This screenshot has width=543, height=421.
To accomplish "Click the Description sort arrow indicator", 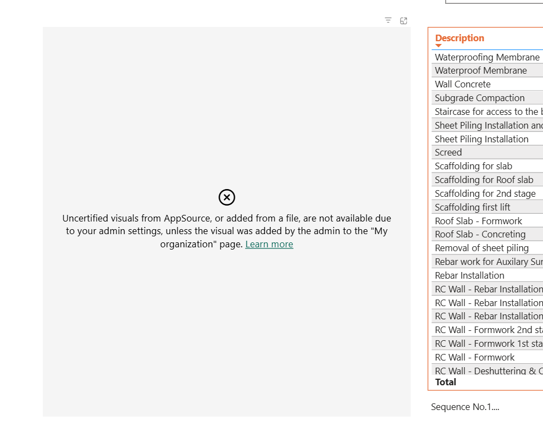I will (x=439, y=46).
